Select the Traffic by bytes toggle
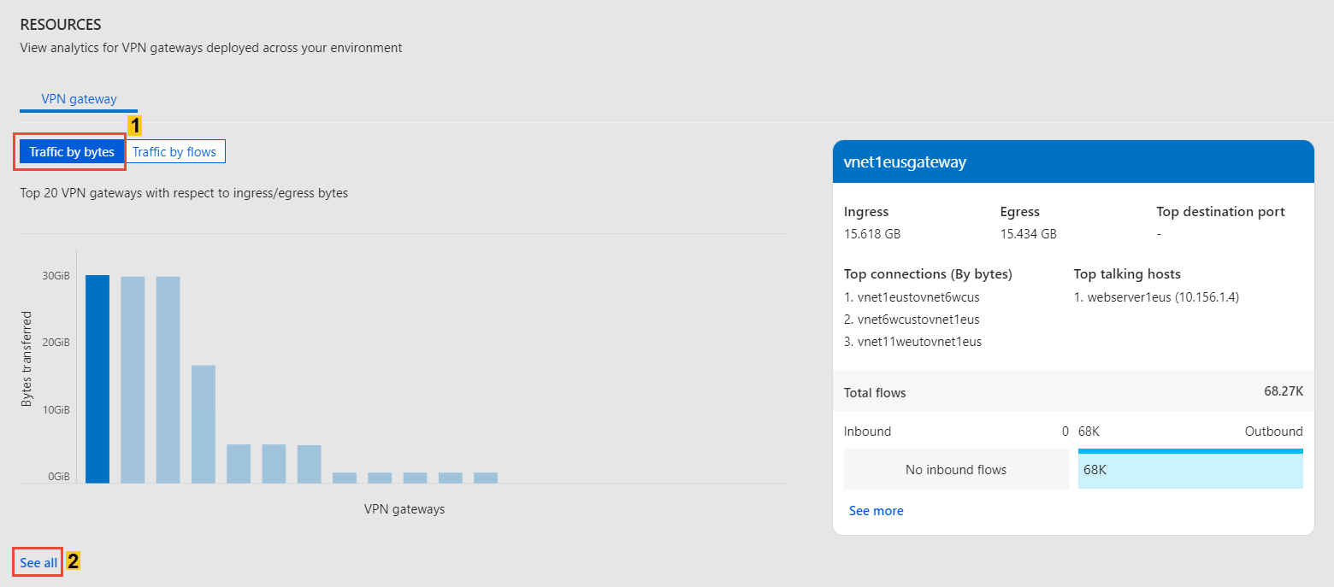The image size is (1334, 587). click(x=72, y=152)
